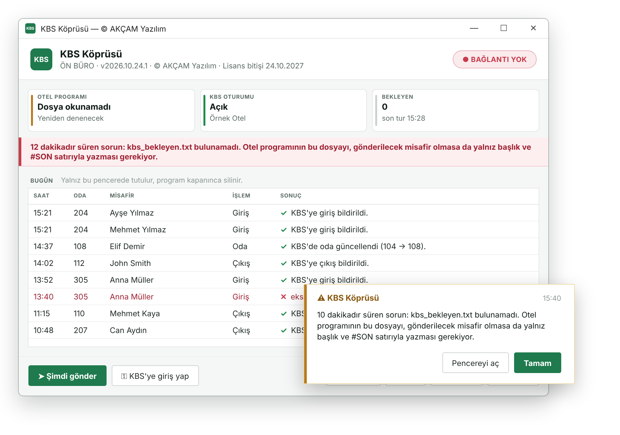The width and height of the screenshot is (620, 435).
Task: Click 'son tur 15:28' text
Action: [403, 118]
